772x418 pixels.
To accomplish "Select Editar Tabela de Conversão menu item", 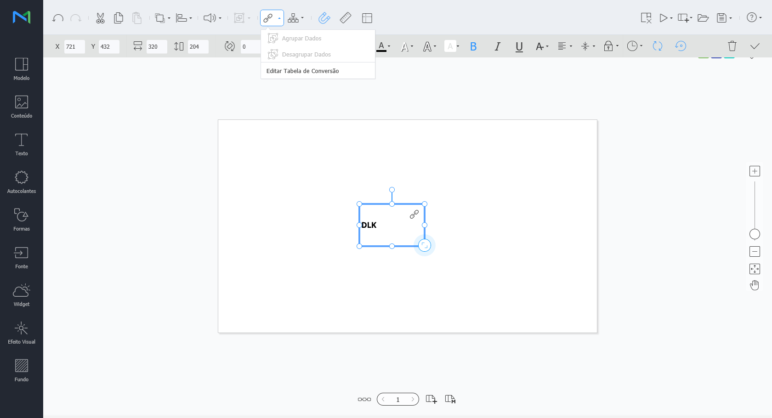I will coord(303,71).
